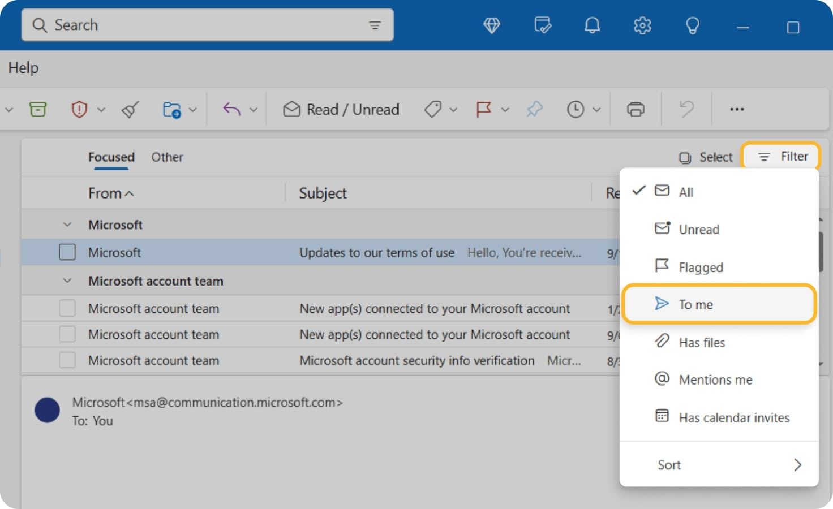The width and height of the screenshot is (833, 509).
Task: Collapse the Microsoft account team group
Action: [67, 281]
